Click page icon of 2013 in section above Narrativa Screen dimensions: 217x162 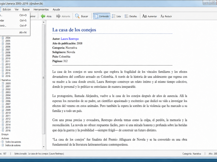(3, 67)
